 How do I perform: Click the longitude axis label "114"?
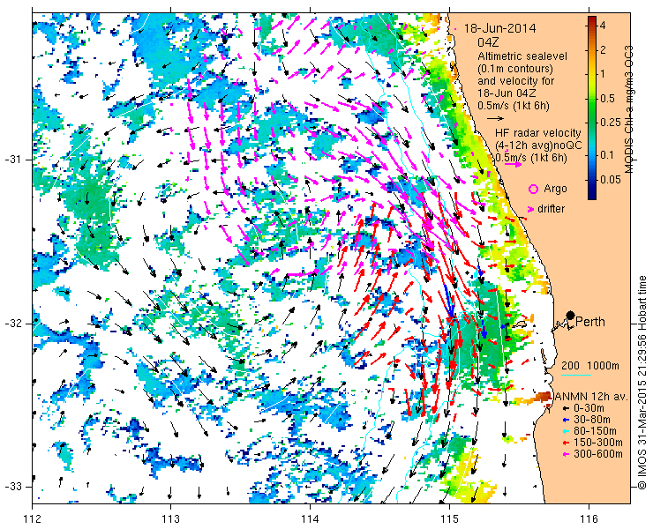pyautogui.click(x=310, y=519)
